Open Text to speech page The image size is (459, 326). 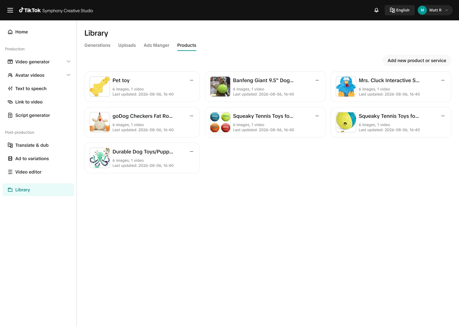(38, 89)
